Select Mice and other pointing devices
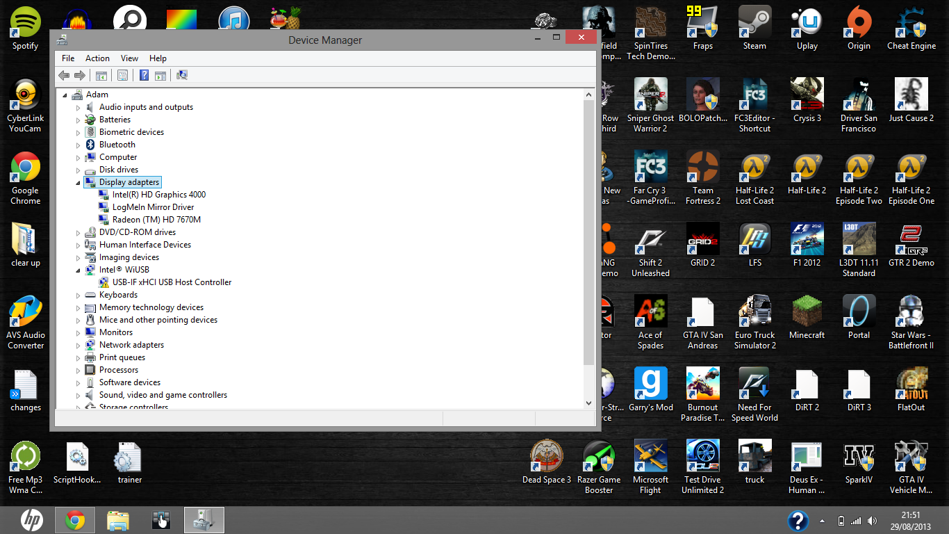 [158, 320]
